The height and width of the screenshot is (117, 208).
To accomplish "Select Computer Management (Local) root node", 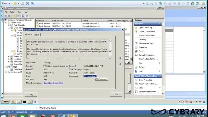I will [19, 20].
